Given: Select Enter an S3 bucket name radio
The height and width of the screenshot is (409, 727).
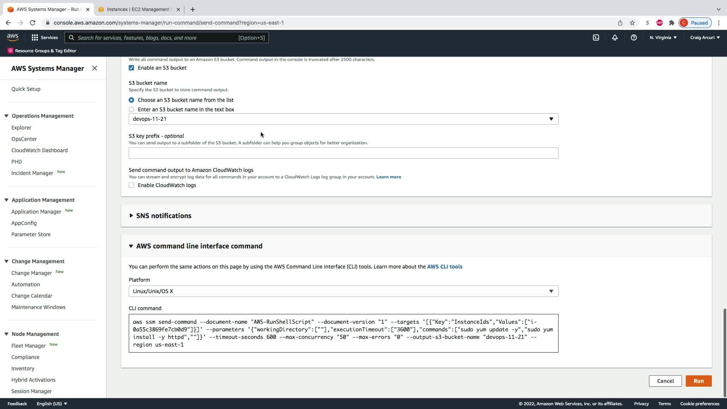Looking at the screenshot, I should click(131, 109).
